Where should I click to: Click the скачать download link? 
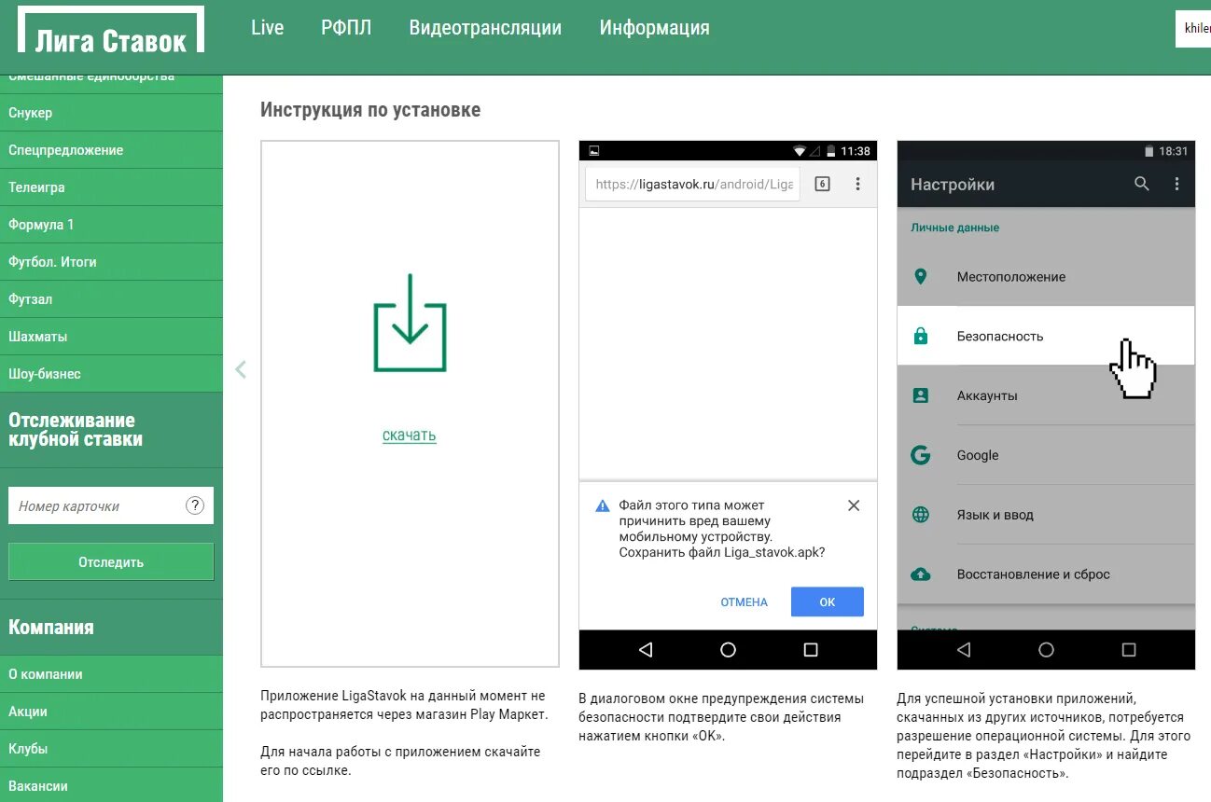pyautogui.click(x=410, y=436)
